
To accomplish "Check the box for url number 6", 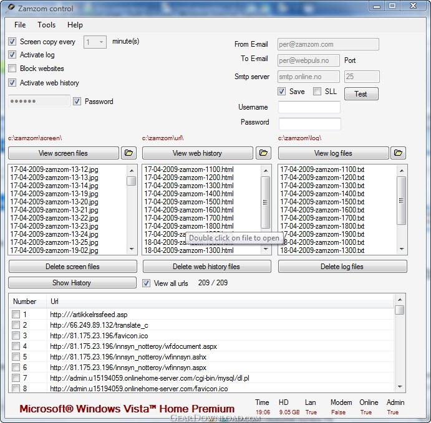I will coord(16,368).
